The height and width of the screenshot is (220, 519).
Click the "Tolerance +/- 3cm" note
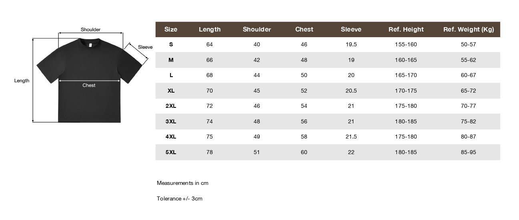(x=180, y=198)
